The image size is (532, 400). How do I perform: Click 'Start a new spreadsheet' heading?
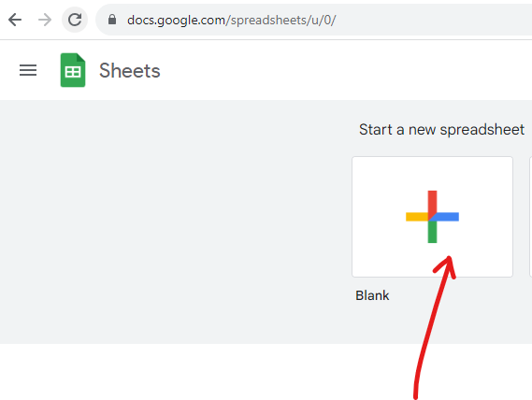tap(441, 130)
